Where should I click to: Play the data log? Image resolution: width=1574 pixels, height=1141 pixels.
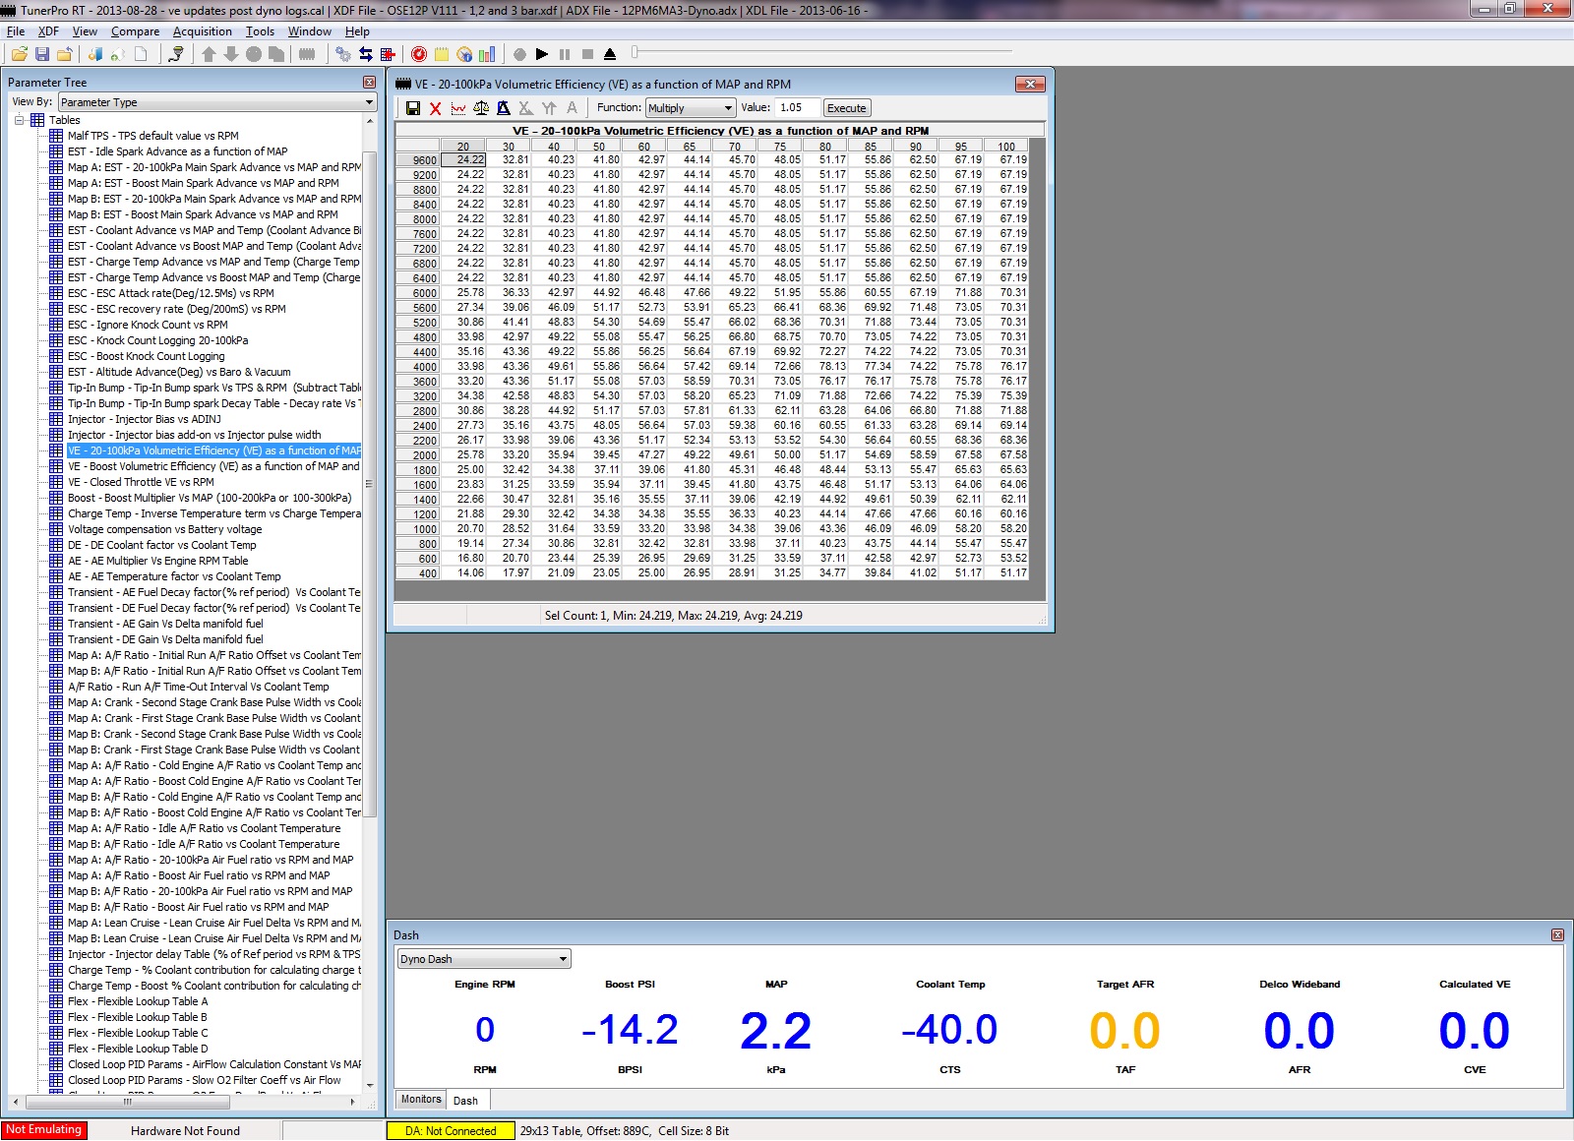click(x=542, y=54)
